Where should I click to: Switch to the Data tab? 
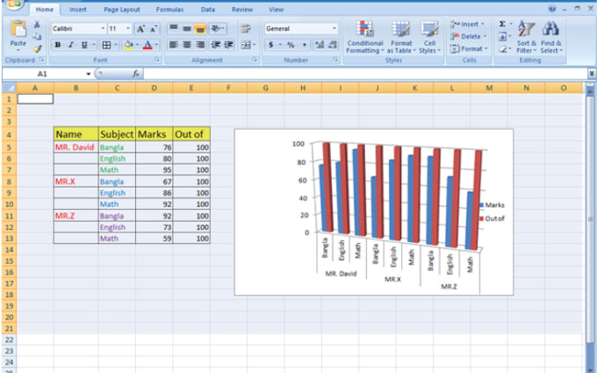tap(208, 10)
